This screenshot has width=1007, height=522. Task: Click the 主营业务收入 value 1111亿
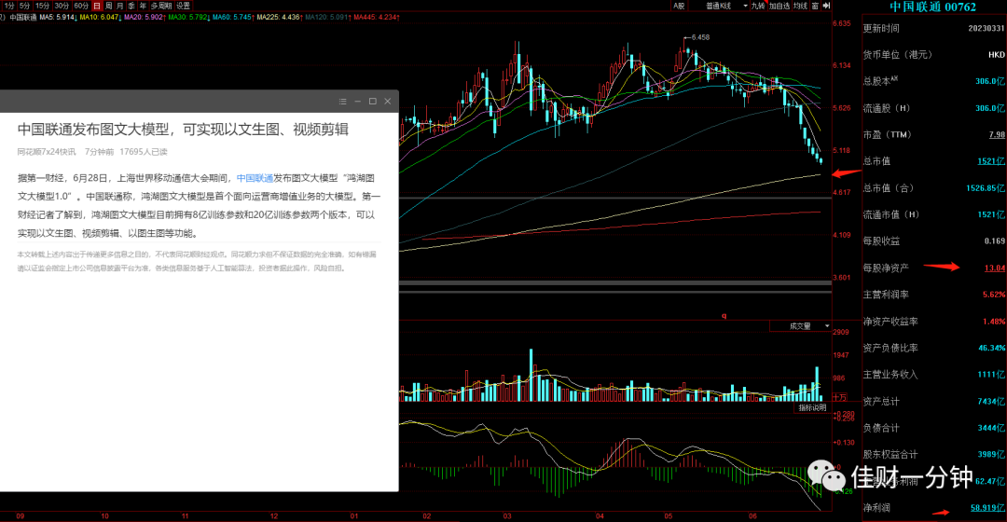991,375
